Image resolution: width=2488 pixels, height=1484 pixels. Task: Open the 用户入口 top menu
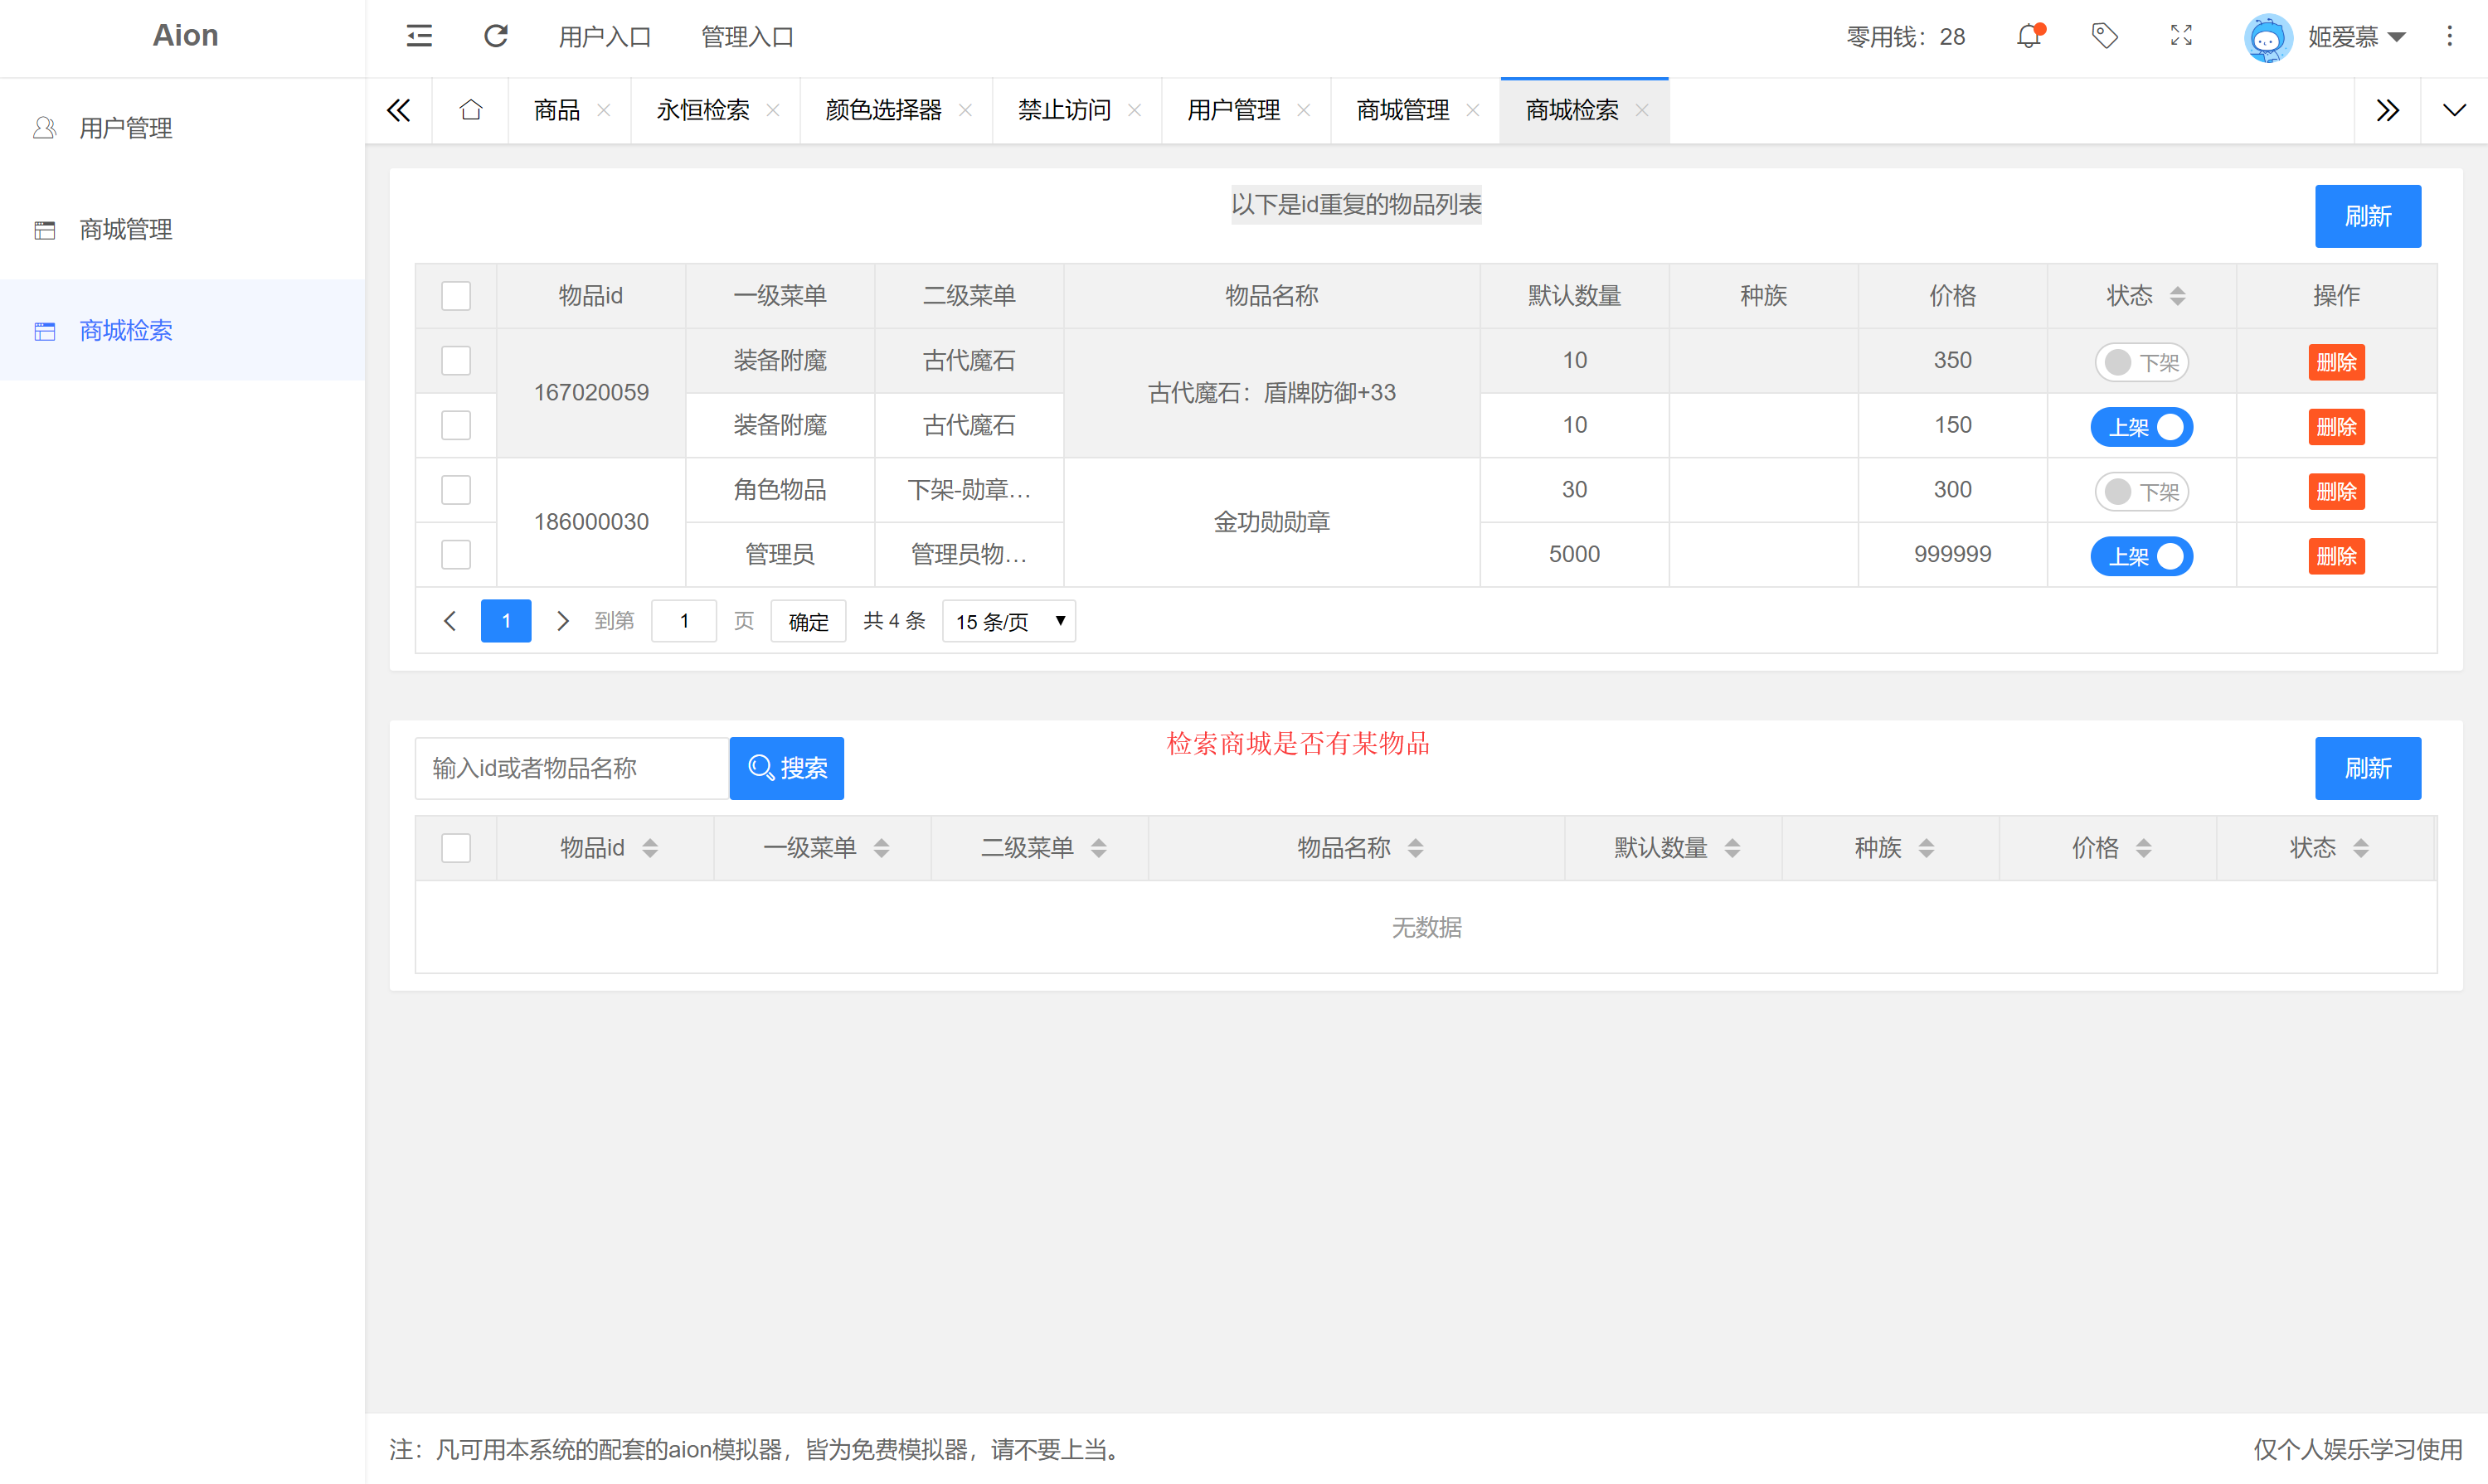605,37
